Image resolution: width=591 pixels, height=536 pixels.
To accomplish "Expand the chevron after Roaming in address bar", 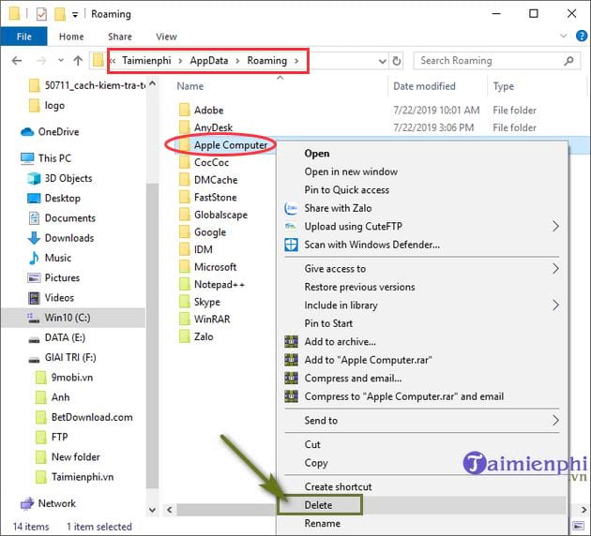I will pyautogui.click(x=296, y=61).
